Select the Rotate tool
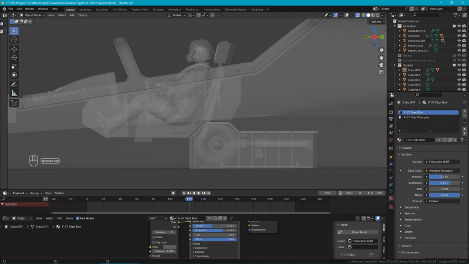469x264 pixels. [x=14, y=58]
